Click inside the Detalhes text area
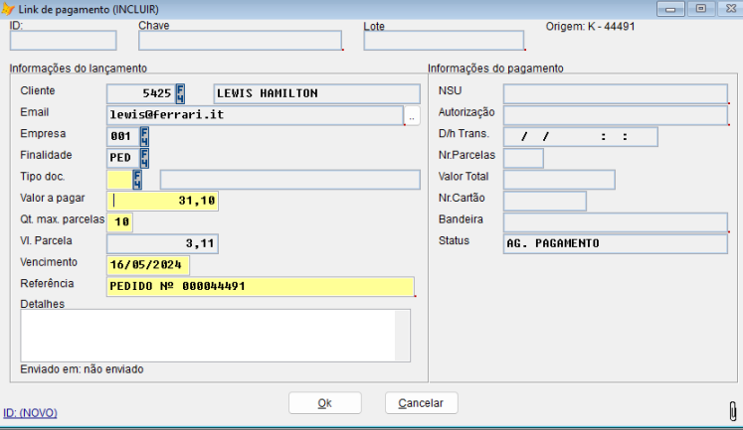743x430 pixels. coord(215,335)
